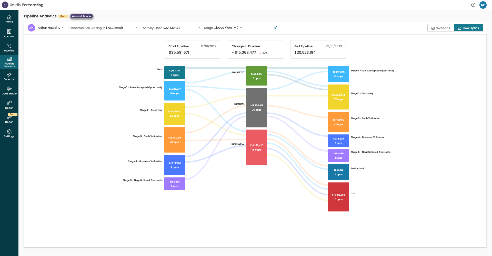Open the filter funnel icon near Stage

coord(275,27)
